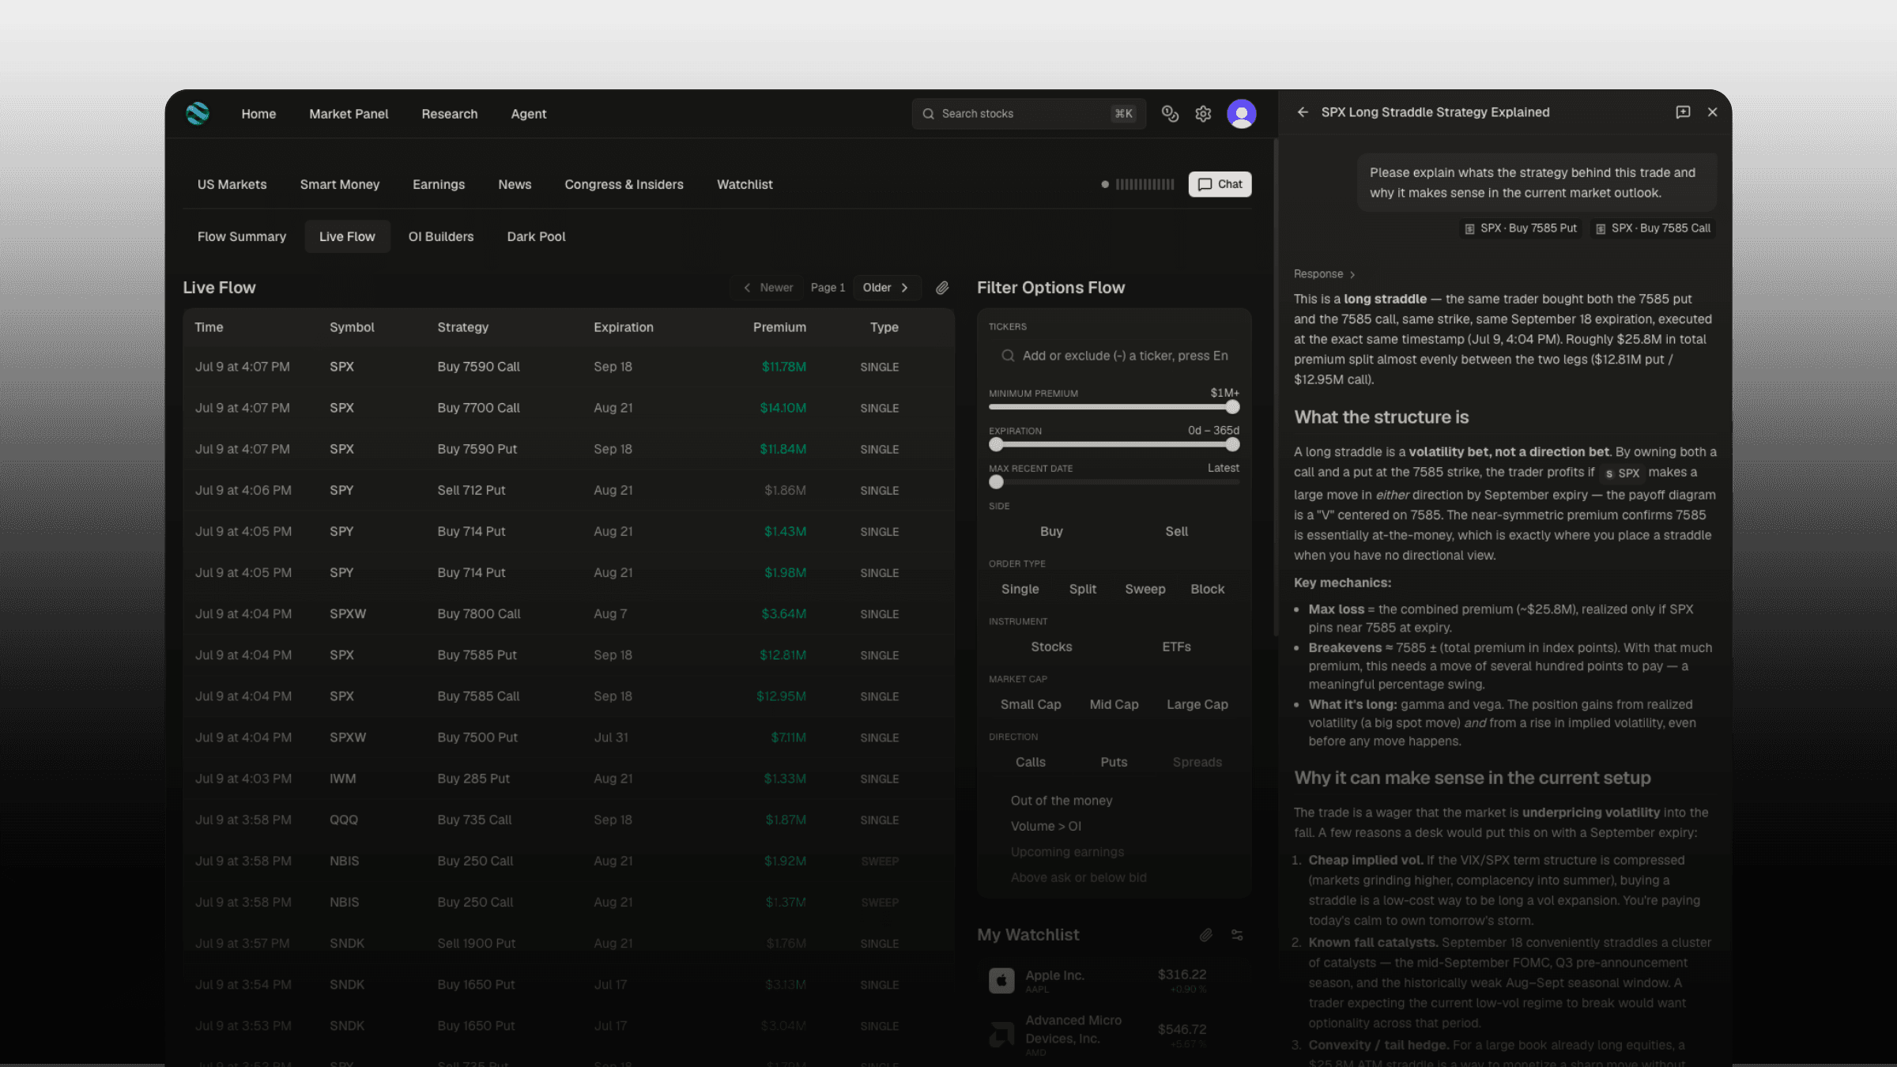1897x1067 pixels.
Task: Open the Research nav item
Action: [x=450, y=114]
